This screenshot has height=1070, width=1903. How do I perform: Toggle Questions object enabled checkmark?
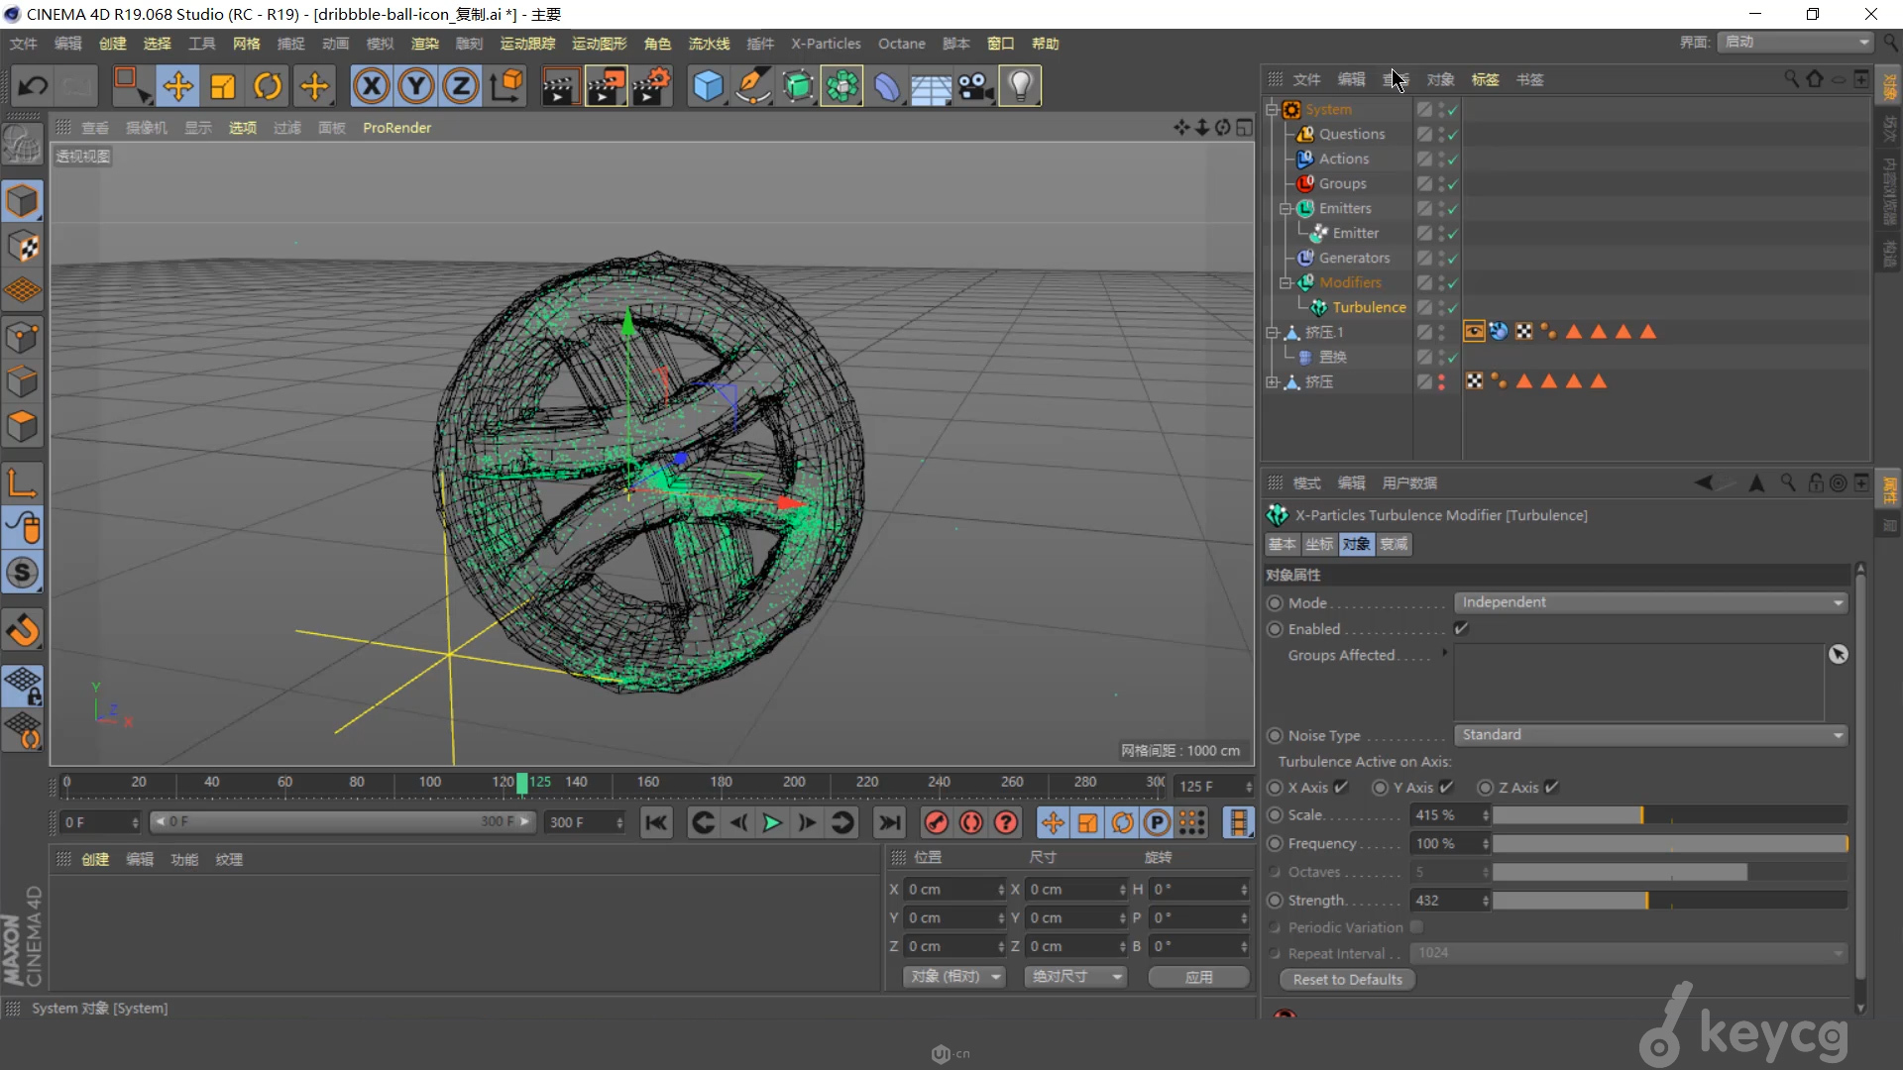coord(1452,135)
